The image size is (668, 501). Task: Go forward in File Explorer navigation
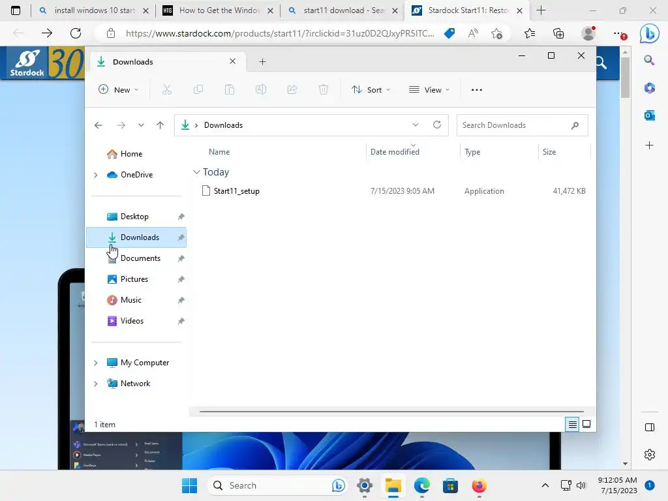pyautogui.click(x=121, y=125)
